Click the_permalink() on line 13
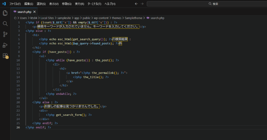Screen dimensions: 267x140 [104, 73]
